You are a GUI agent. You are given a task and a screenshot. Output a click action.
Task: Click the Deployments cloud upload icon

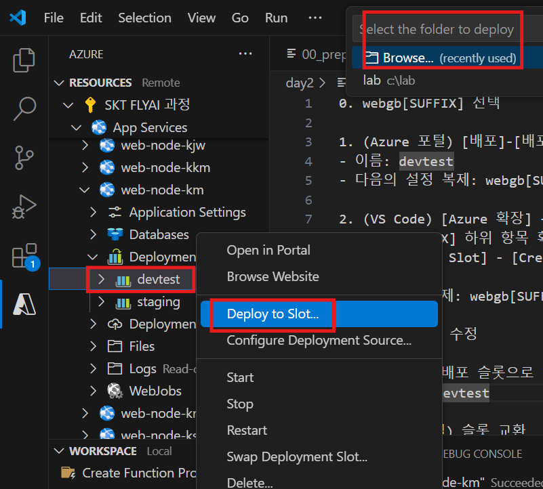pyautogui.click(x=115, y=324)
